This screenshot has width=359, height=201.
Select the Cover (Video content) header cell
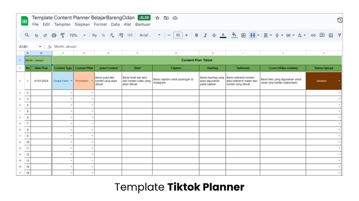coord(283,68)
